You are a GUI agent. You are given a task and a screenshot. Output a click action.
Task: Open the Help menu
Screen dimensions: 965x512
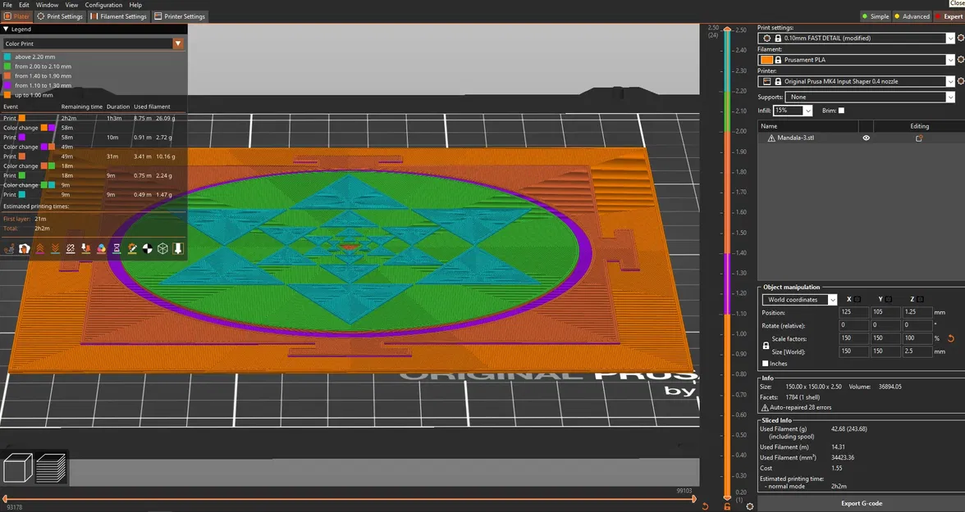[x=135, y=5]
